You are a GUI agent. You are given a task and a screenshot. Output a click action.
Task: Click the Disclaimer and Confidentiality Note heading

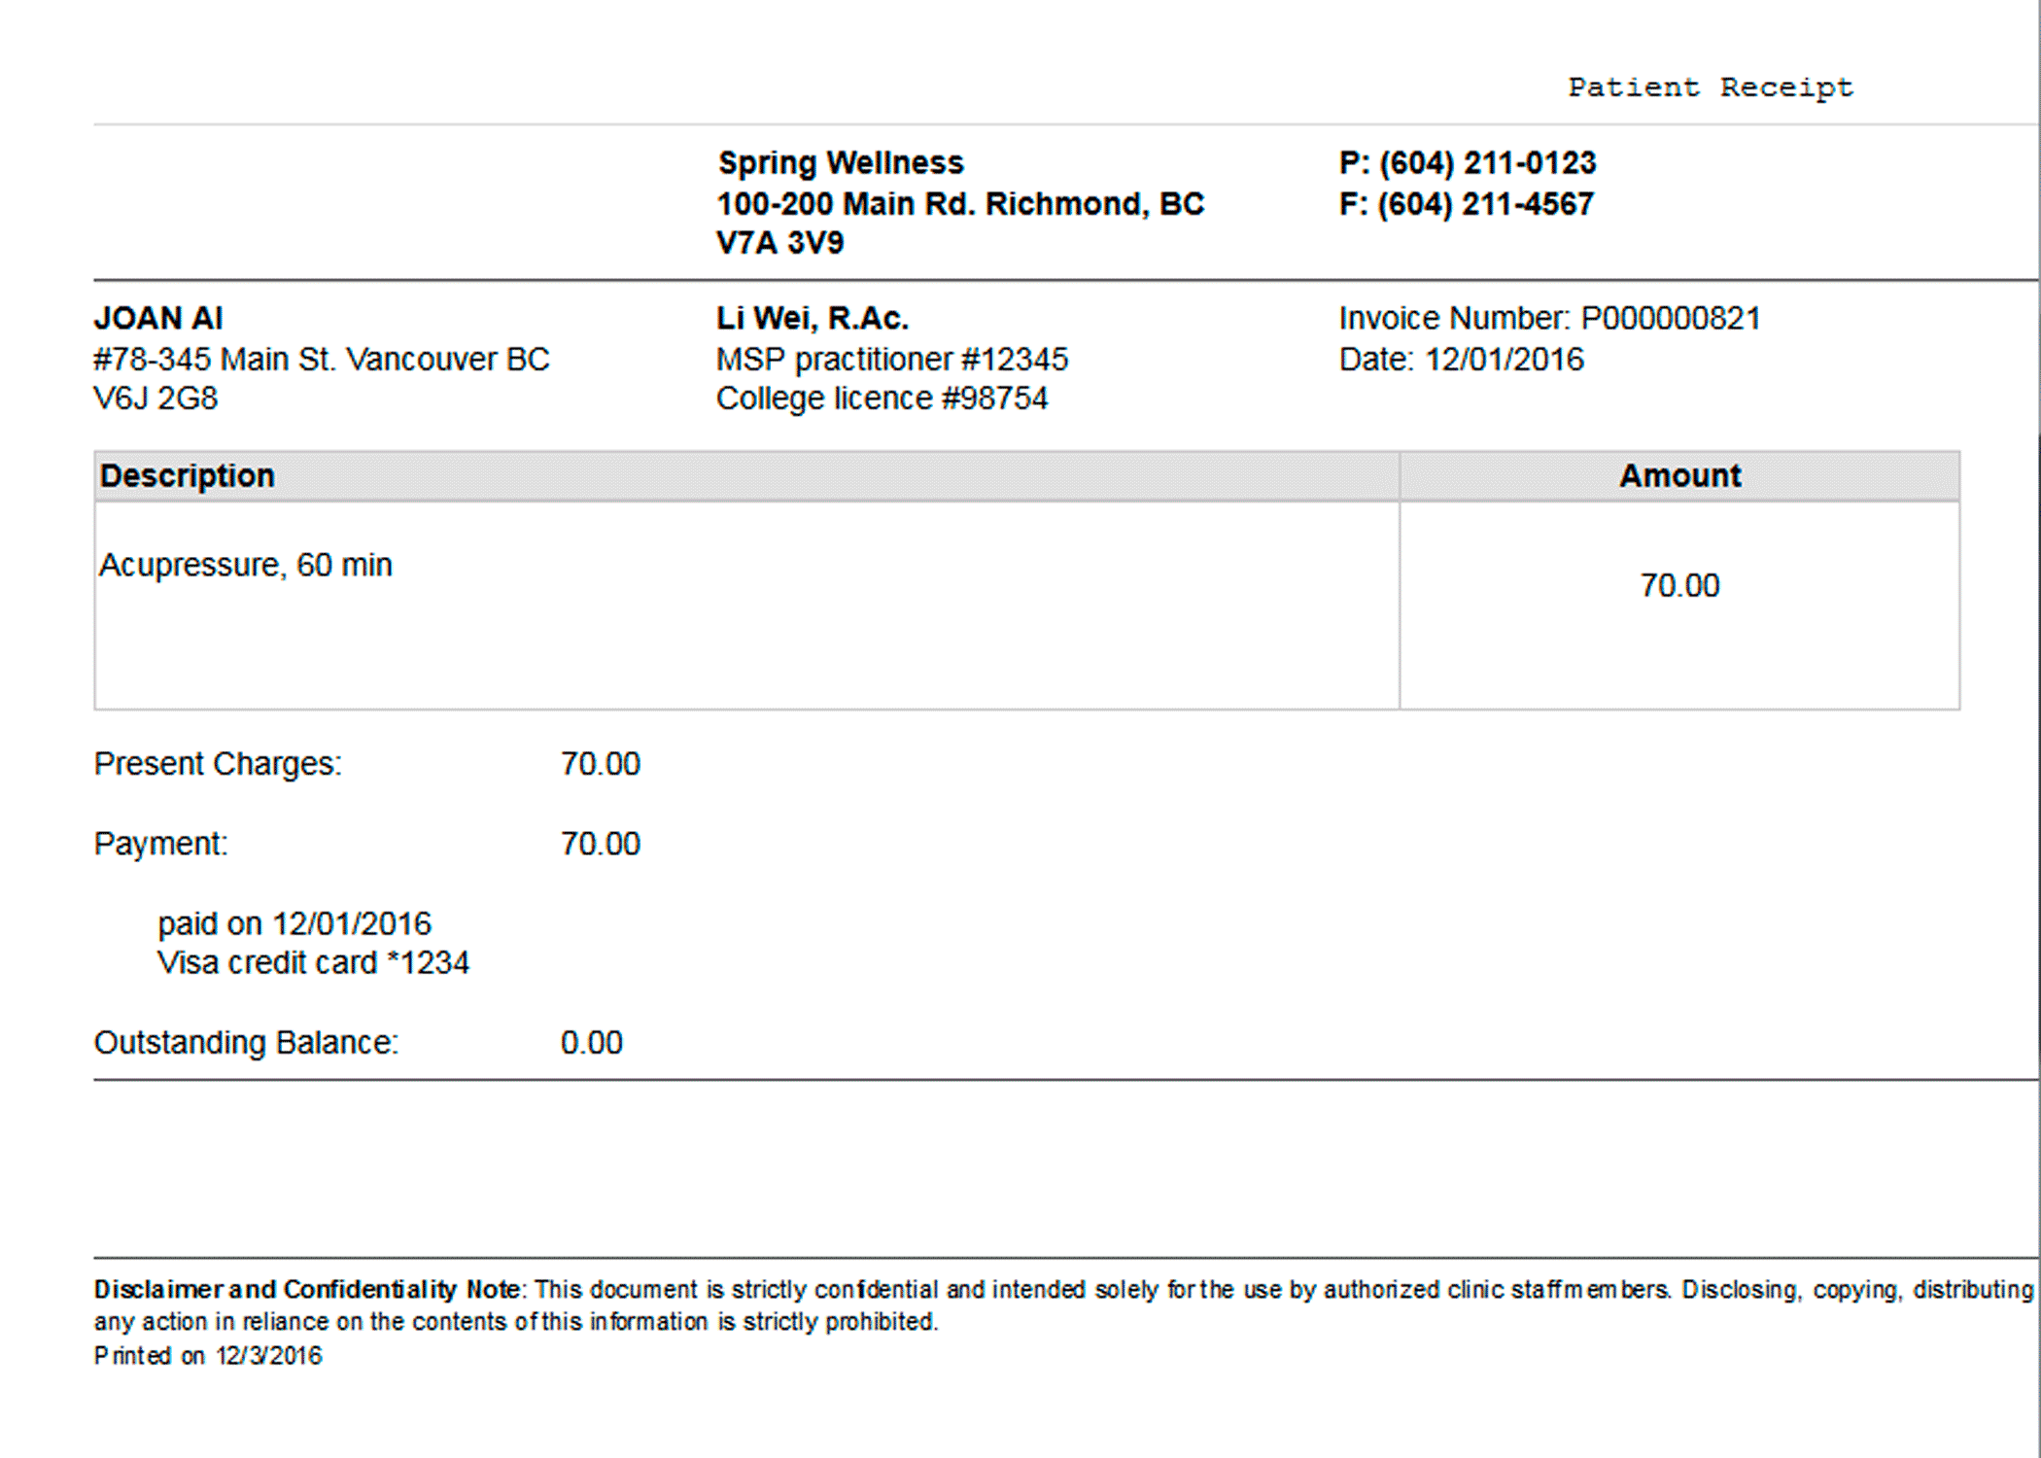pyautogui.click(x=309, y=1290)
